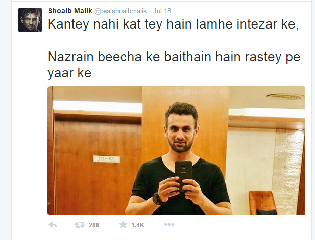Retweet this tweet using the arrows icon
Screen dimensions: 315x240
(79, 225)
